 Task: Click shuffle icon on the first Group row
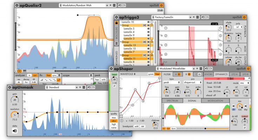tap(144, 26)
